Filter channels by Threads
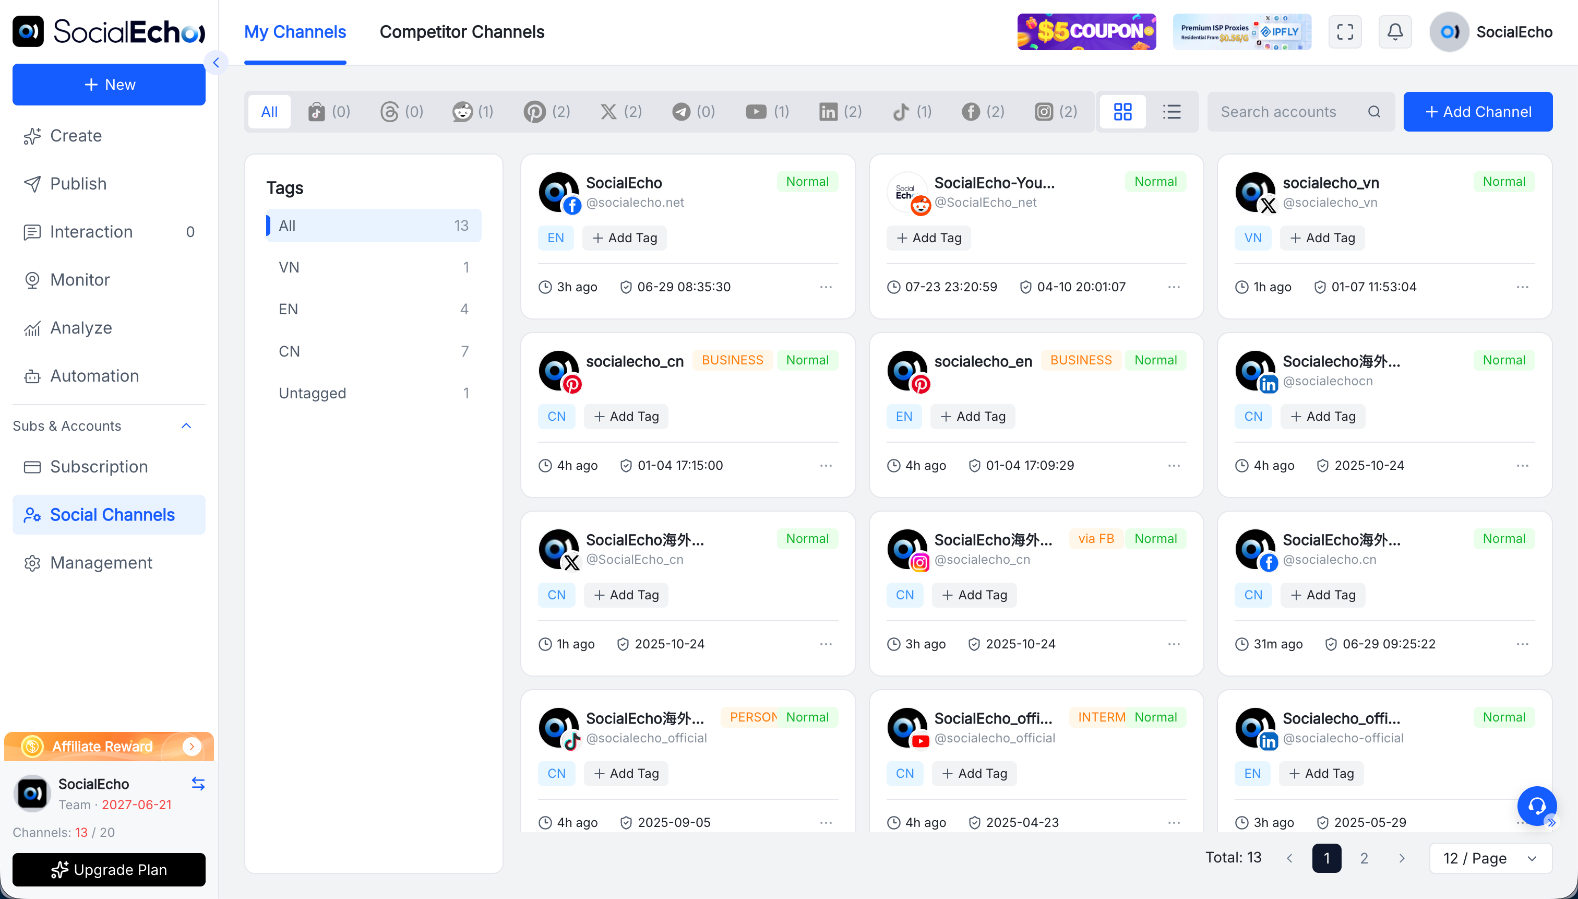This screenshot has width=1578, height=899. [x=402, y=112]
